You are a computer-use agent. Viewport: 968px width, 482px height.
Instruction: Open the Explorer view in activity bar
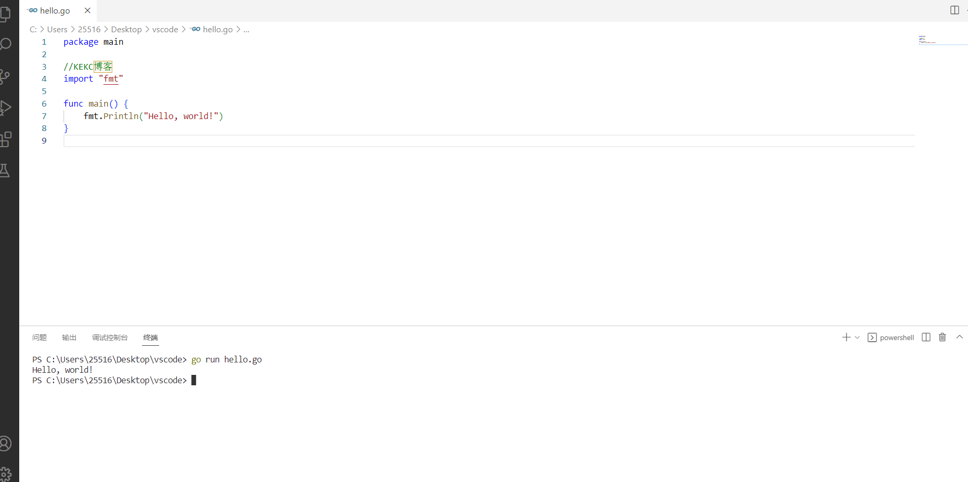pyautogui.click(x=5, y=14)
